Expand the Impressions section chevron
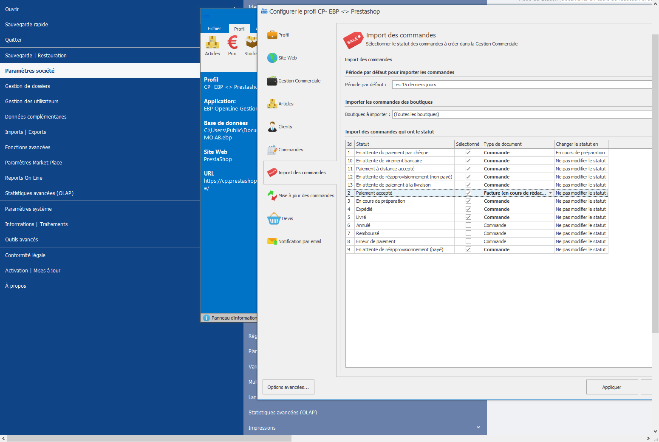The height and width of the screenshot is (442, 659). 478,427
